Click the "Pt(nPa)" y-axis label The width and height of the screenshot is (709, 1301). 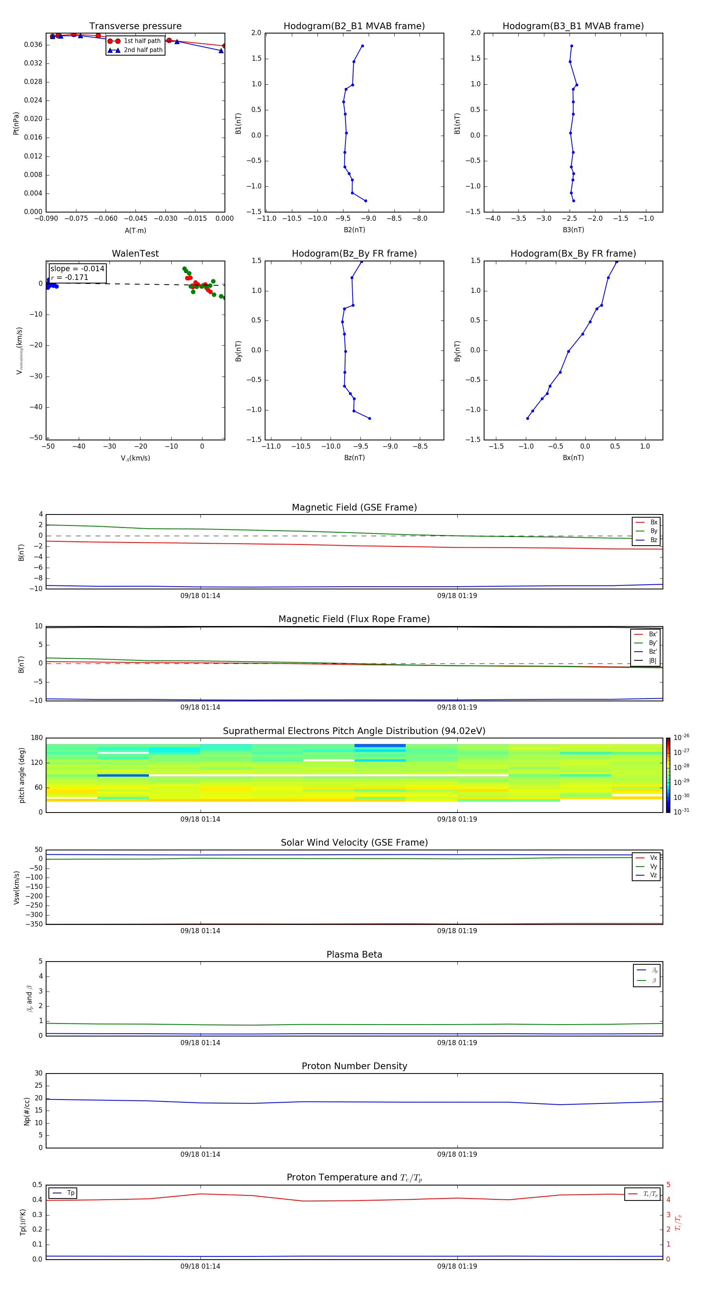[16, 123]
